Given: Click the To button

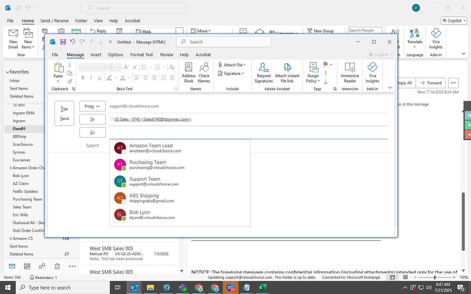Looking at the screenshot, I should [93, 119].
